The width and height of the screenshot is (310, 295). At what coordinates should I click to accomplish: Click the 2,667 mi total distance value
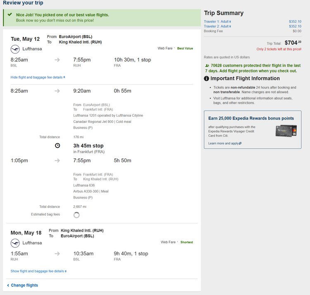point(80,206)
